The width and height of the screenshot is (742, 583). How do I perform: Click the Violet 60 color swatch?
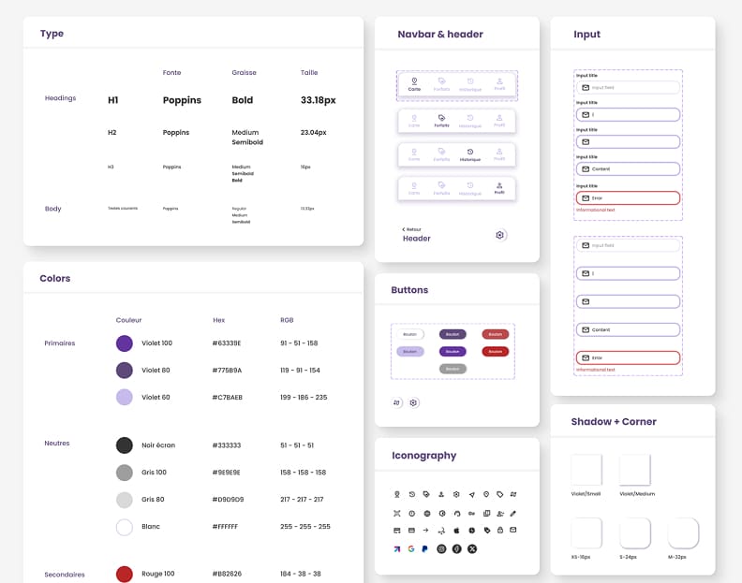[x=125, y=397]
